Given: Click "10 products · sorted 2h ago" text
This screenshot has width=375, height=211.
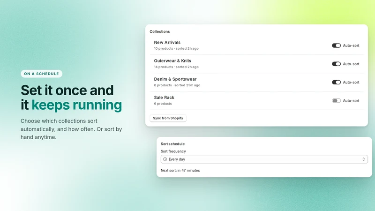Looking at the screenshot, I should point(176,49).
